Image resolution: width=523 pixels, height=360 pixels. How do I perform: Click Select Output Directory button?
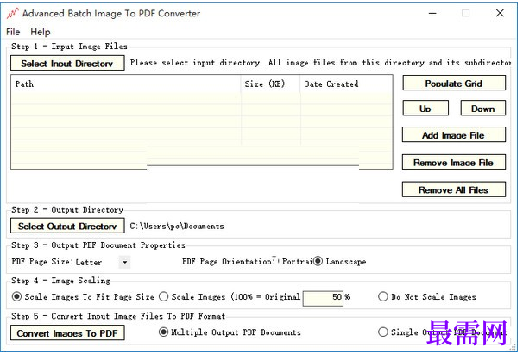pyautogui.click(x=67, y=226)
